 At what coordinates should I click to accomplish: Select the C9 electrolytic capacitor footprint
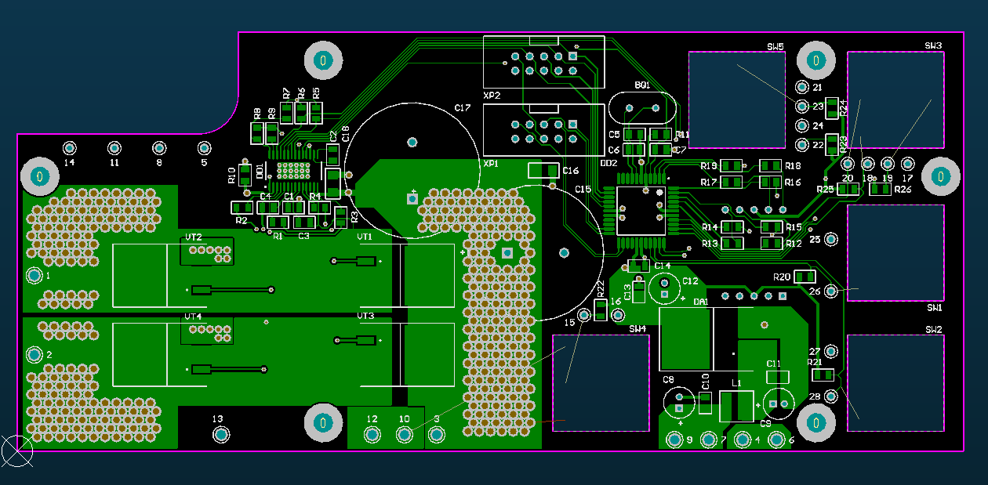pyautogui.click(x=779, y=403)
